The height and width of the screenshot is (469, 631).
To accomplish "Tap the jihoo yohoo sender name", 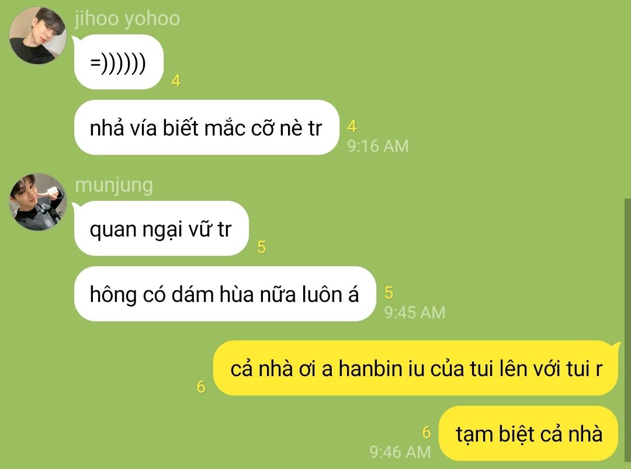I will point(127,19).
